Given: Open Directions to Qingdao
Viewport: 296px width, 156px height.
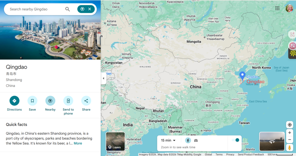Looking at the screenshot, I should [14, 101].
